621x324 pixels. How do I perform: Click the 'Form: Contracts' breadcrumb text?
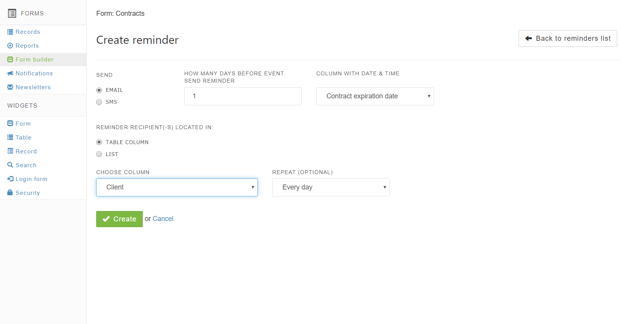(x=120, y=13)
